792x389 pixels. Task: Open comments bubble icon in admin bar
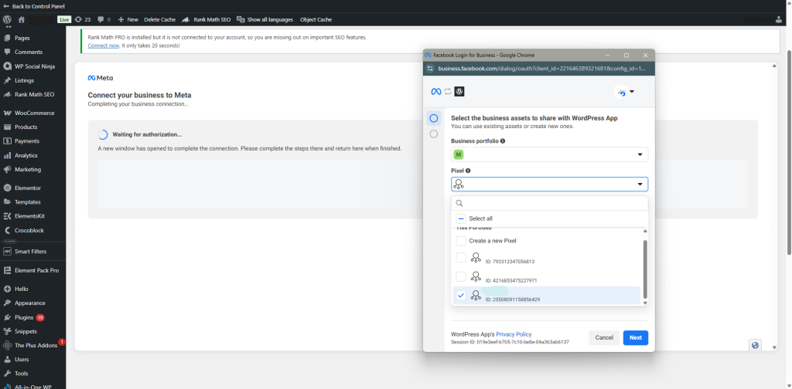click(104, 19)
